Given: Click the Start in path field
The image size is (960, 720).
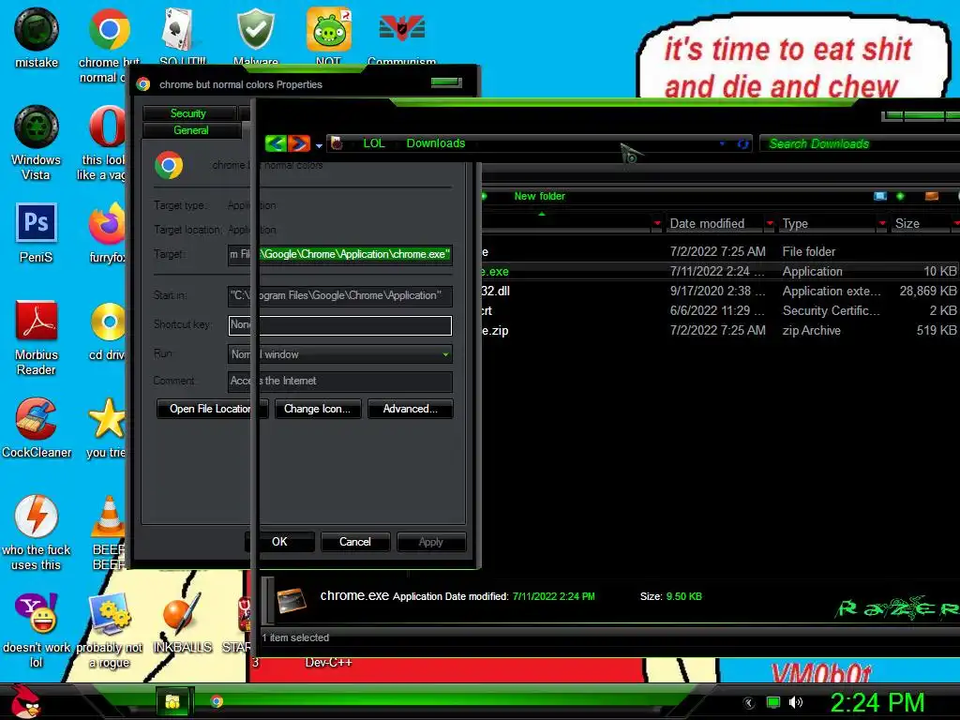Looking at the screenshot, I should point(339,295).
